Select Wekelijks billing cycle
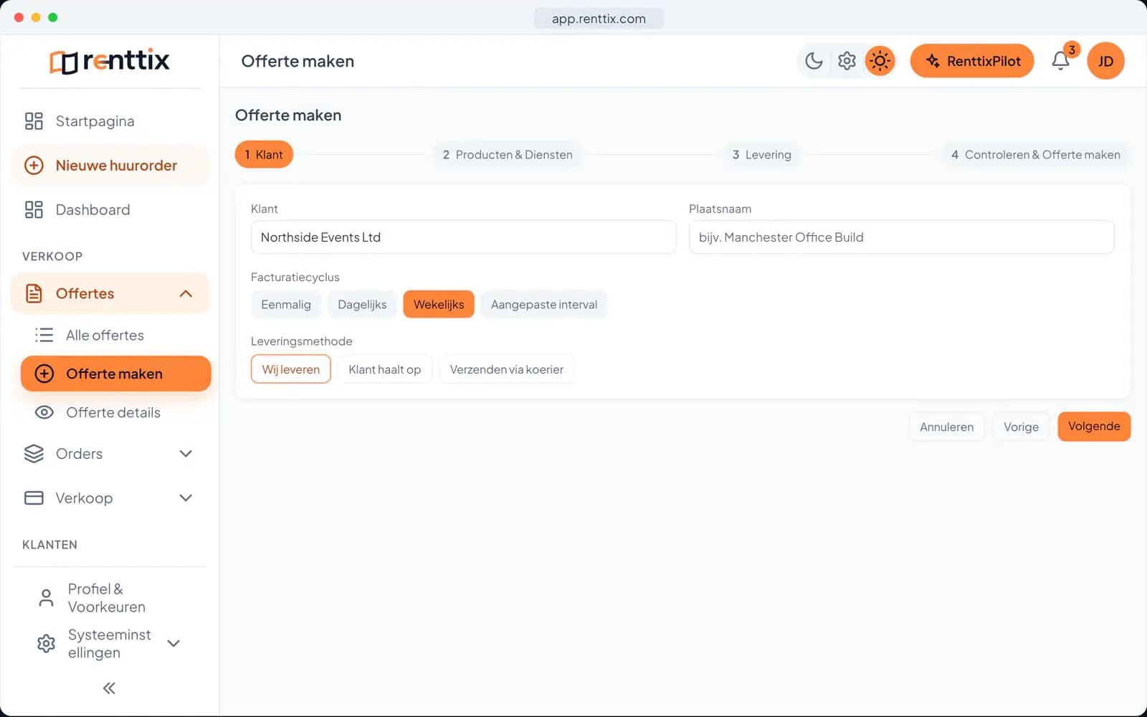Screen dimensions: 1147x717 pyautogui.click(x=439, y=305)
